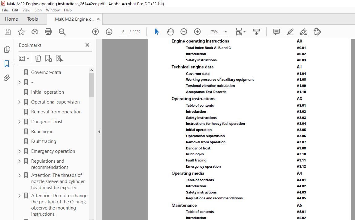This screenshot has width=355, height=220.
Task: Expand the nozzle sleeve threads attention bookmark
Action: pos(19,176)
